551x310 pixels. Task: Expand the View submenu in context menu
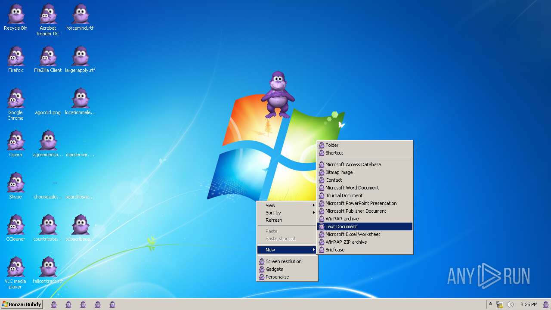click(287, 205)
